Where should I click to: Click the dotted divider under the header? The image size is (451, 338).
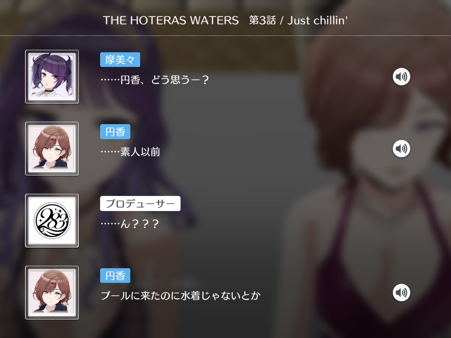pyautogui.click(x=225, y=36)
